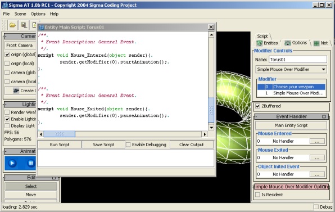Click the Run Script button
This screenshot has width=335, height=212.
(60, 145)
